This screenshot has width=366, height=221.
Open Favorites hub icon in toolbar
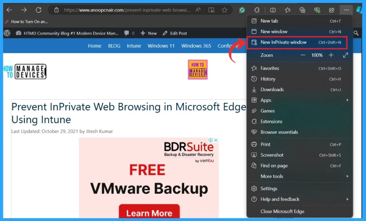[x=288, y=10]
